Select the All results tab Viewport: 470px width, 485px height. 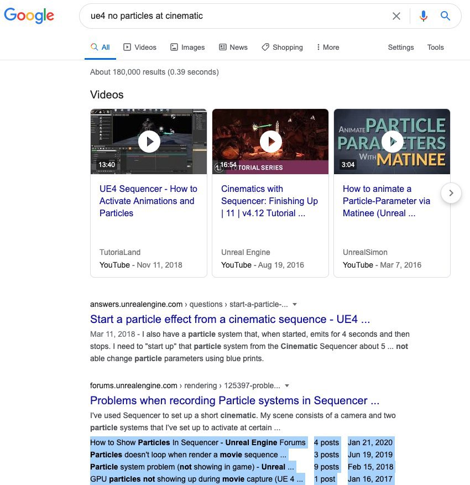100,48
